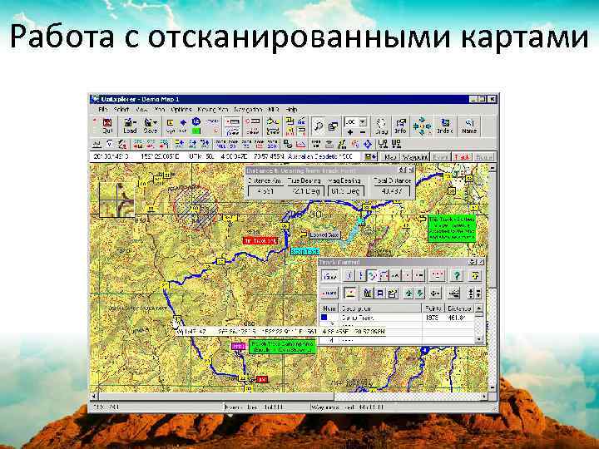Image resolution: width=599 pixels, height=449 pixels.
Task: Click the trash bin icon in Track Control
Action: click(x=367, y=294)
